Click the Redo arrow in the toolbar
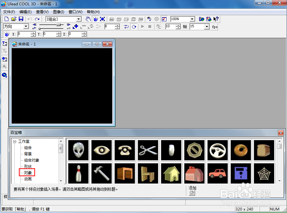This screenshot has height=213, width=287. pyautogui.click(x=37, y=19)
